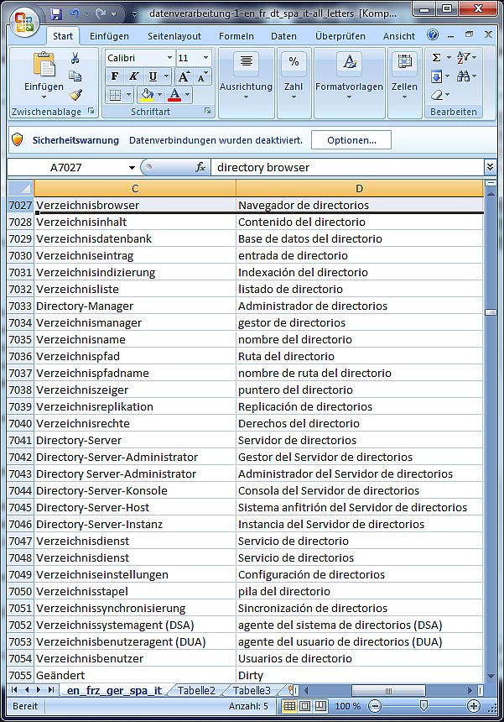Open Sort and Filter icon
504x722 pixels.
point(463,58)
